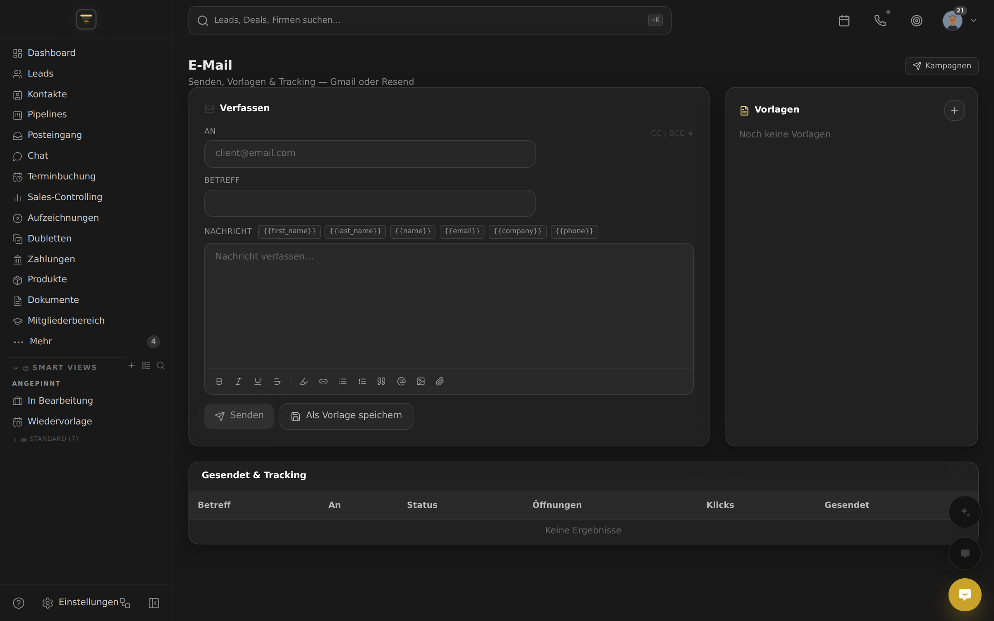Viewport: 994px width, 621px height.
Task: Click the Senden button
Action: click(239, 416)
